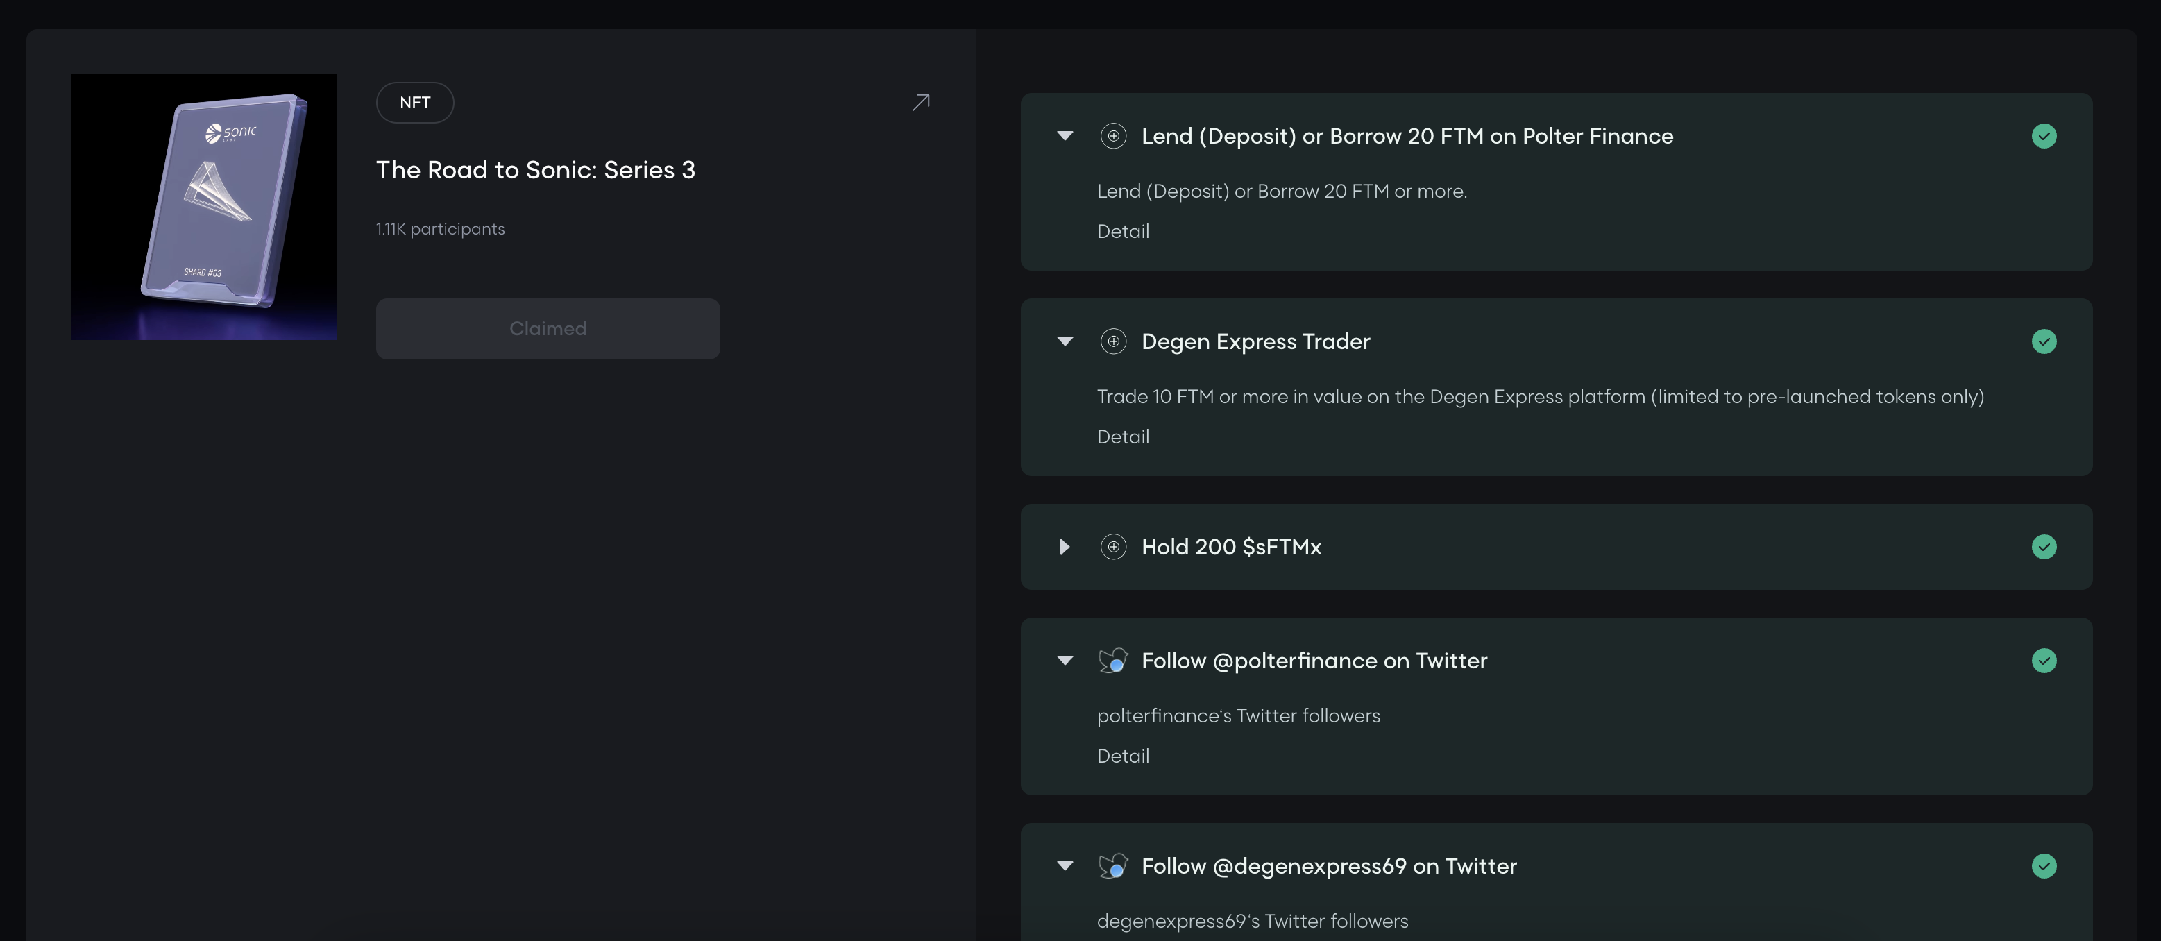The height and width of the screenshot is (941, 2161).
Task: Click the NFT tag pill
Action: point(414,102)
